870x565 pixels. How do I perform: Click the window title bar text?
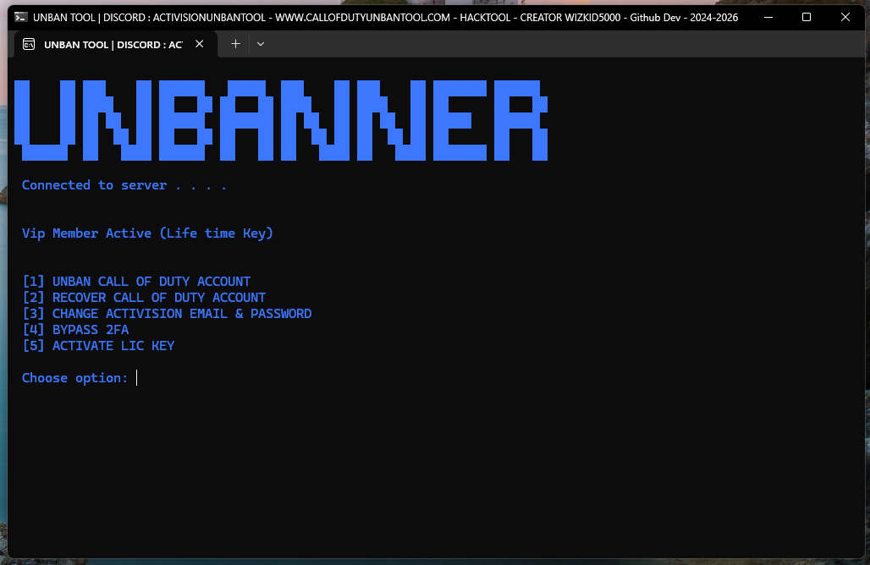click(x=386, y=17)
